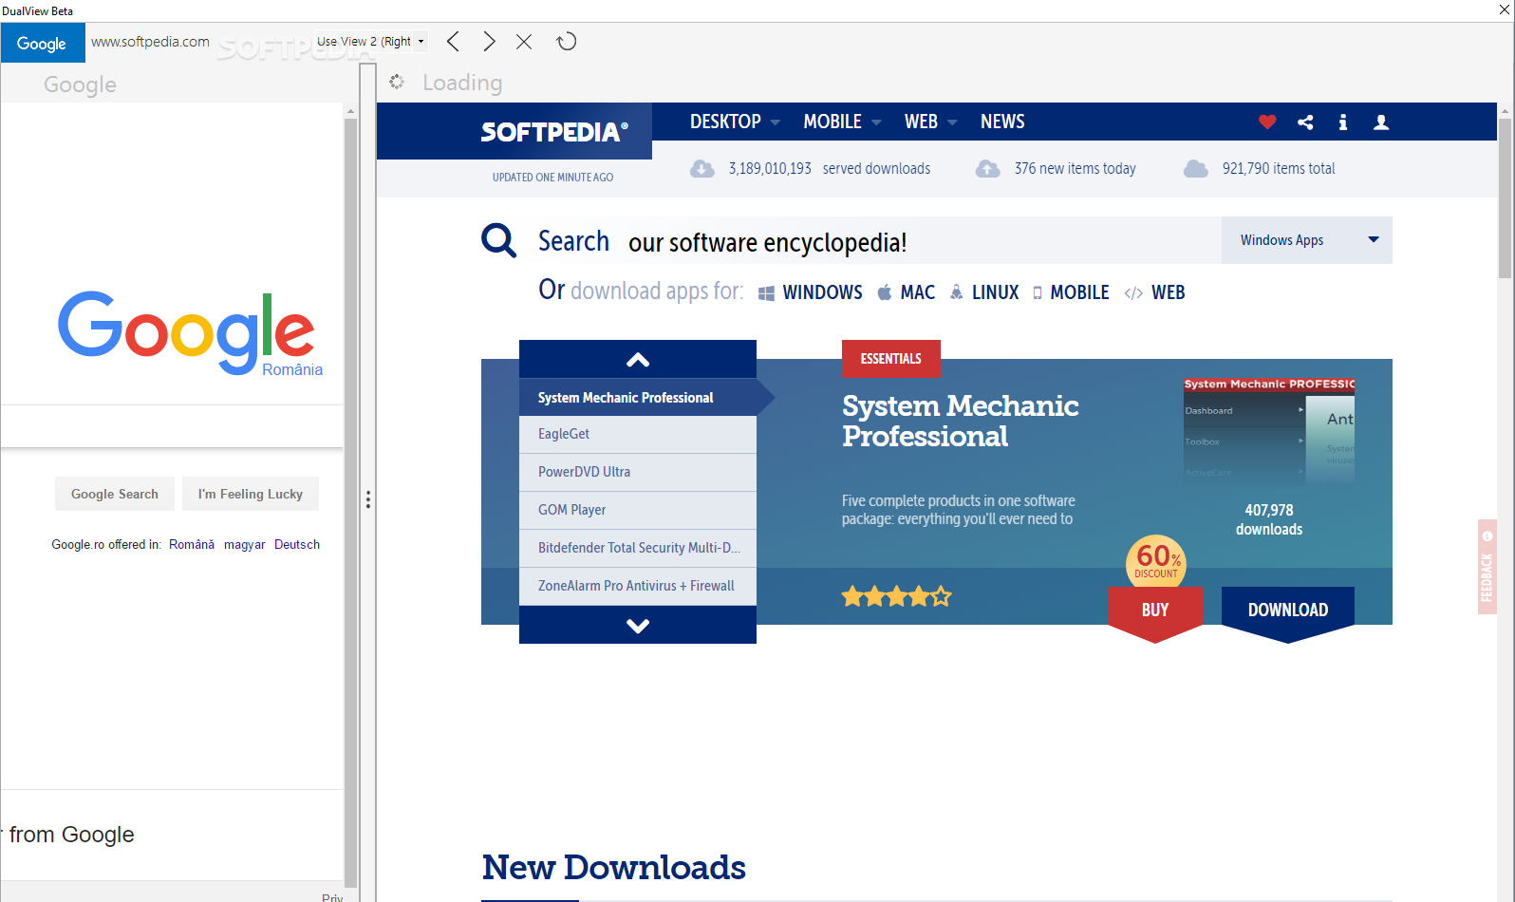Screen dimensions: 1515x902
Task: Click the Apple logo icon
Action: (884, 292)
